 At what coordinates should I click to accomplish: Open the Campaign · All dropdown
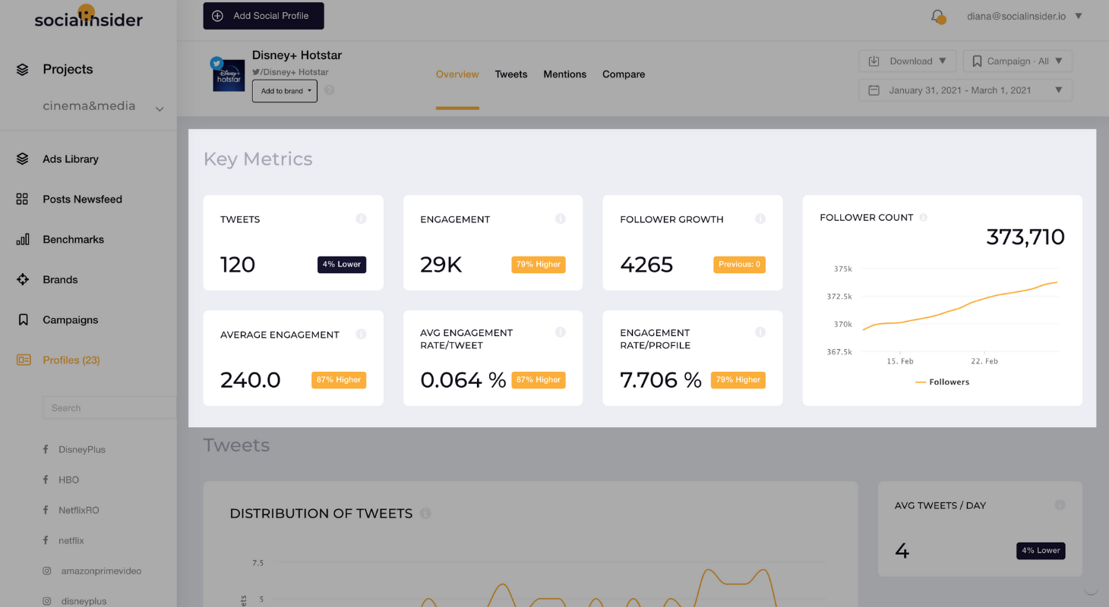[x=1017, y=61]
